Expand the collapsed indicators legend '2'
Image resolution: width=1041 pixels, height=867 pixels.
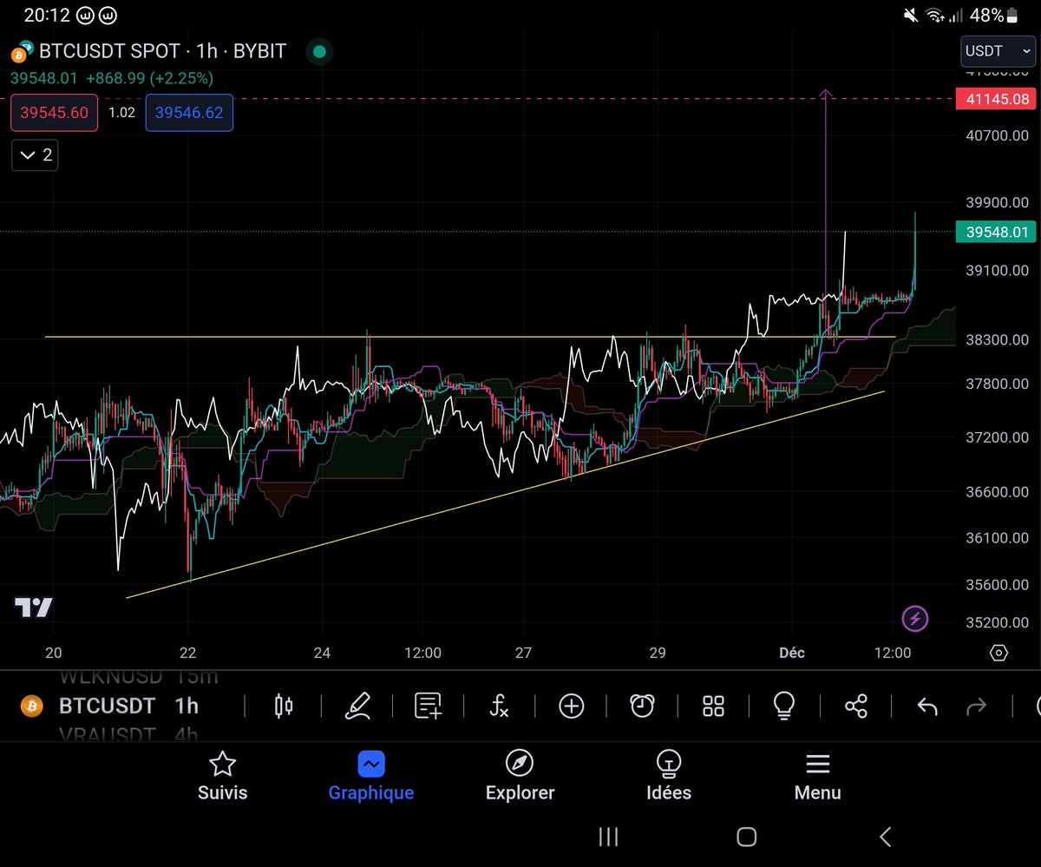tap(35, 155)
